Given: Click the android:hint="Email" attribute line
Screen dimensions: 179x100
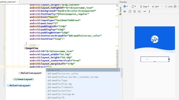Looking at the screenshot, I should tap(44, 17).
